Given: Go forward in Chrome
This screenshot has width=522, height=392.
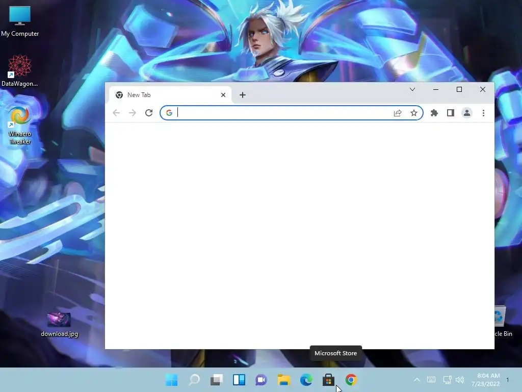Looking at the screenshot, I should [133, 113].
